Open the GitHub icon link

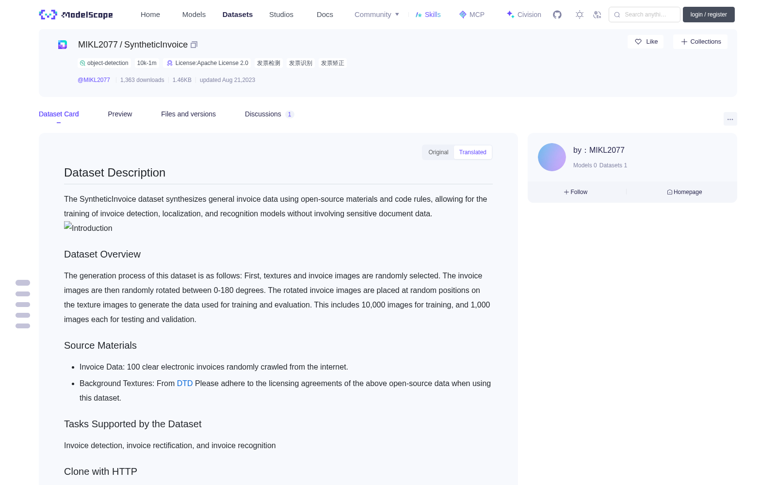click(557, 15)
